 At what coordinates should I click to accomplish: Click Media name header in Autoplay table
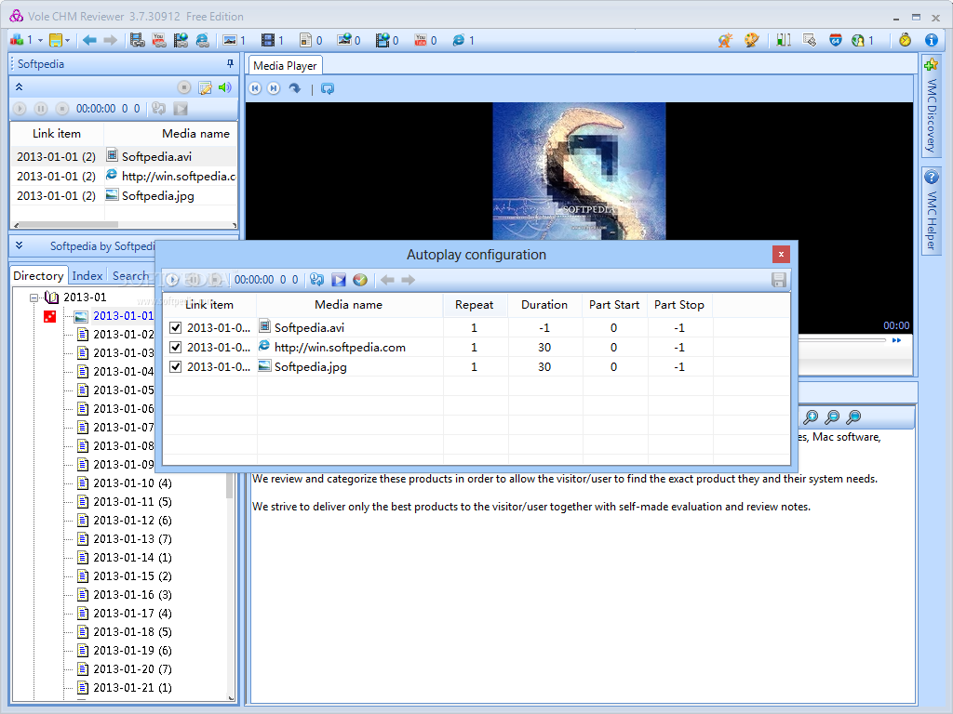click(349, 305)
